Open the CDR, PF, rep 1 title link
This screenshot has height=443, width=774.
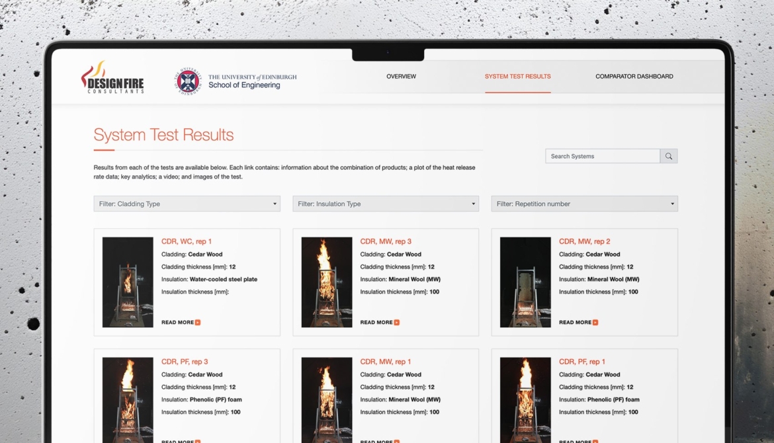pyautogui.click(x=582, y=362)
